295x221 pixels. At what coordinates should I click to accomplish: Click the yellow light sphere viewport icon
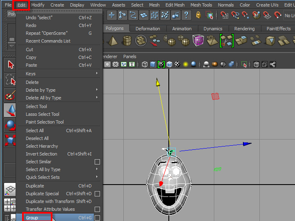(185, 64)
